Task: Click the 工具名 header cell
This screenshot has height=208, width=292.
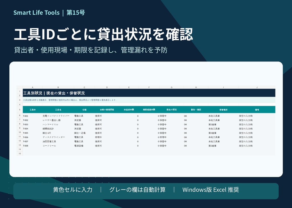Action: point(58,110)
